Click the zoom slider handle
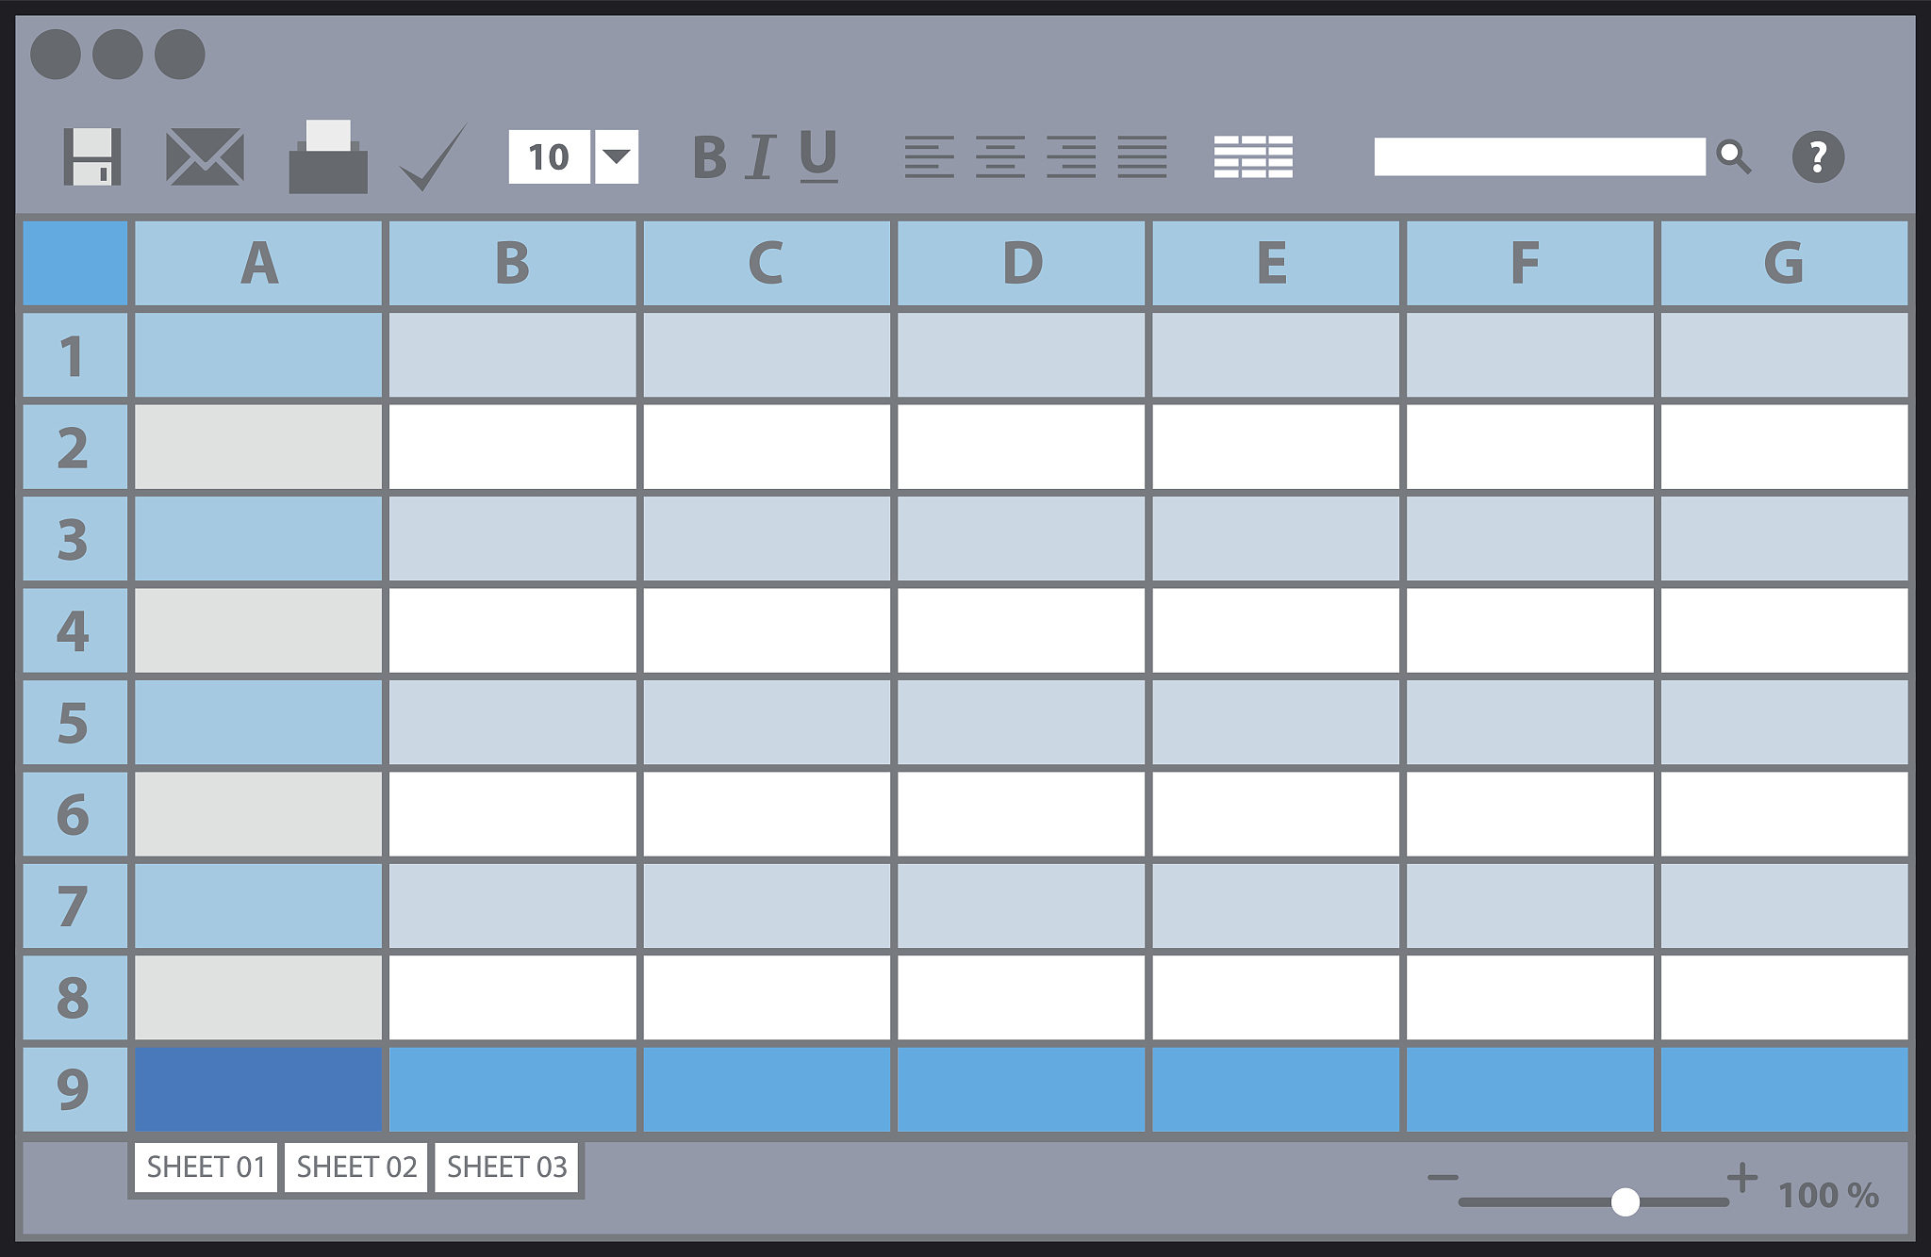The image size is (1931, 1257). [1625, 1201]
